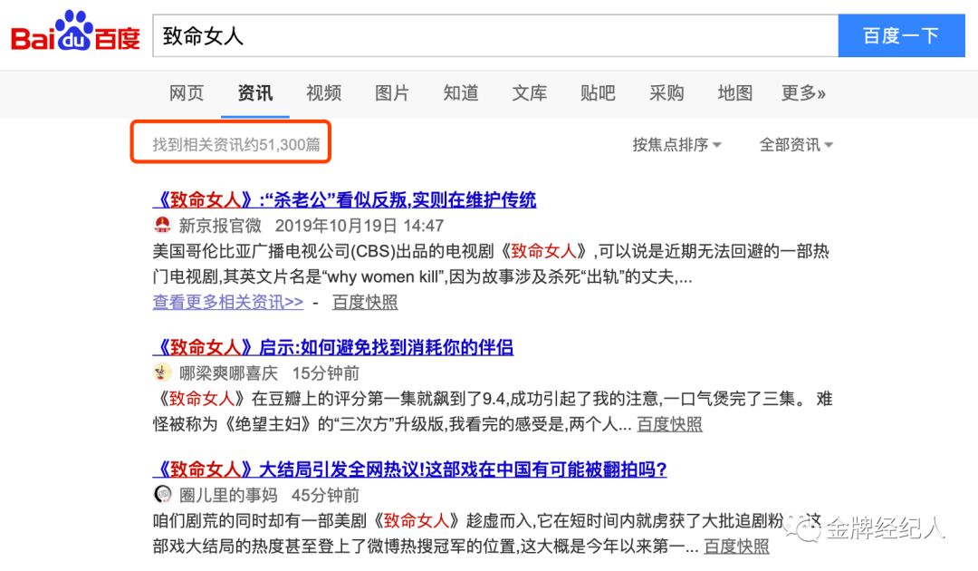This screenshot has height=571, width=978.
Task: Click the 哪梁爽哪喜庆 source avatar icon
Action: coord(162,373)
